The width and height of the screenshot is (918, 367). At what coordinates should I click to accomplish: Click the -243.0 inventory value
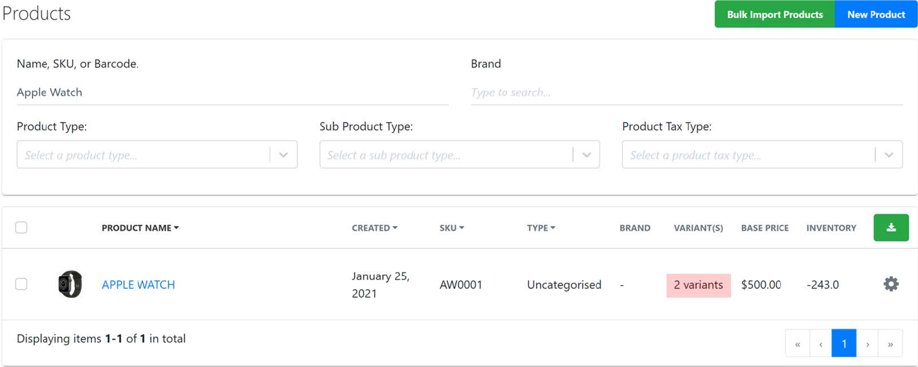pyautogui.click(x=823, y=285)
